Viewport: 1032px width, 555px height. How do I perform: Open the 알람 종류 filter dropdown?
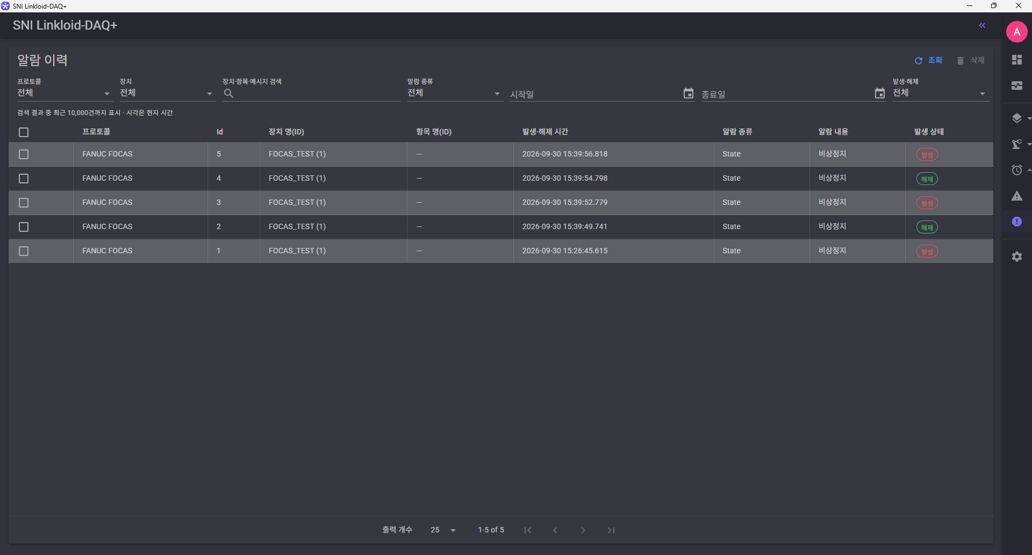[455, 93]
